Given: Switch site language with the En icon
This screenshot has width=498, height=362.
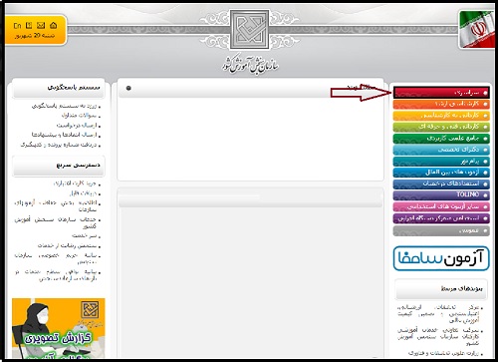Looking at the screenshot, I should click(x=18, y=26).
